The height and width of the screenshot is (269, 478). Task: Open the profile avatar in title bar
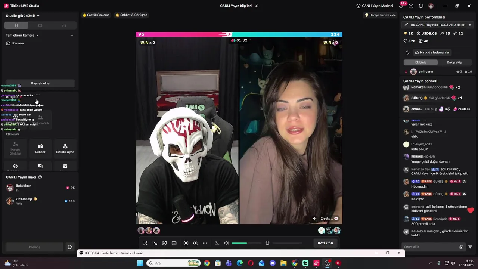431,6
